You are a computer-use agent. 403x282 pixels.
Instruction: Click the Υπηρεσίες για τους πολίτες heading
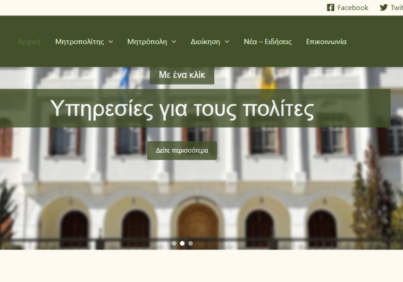[x=182, y=109]
